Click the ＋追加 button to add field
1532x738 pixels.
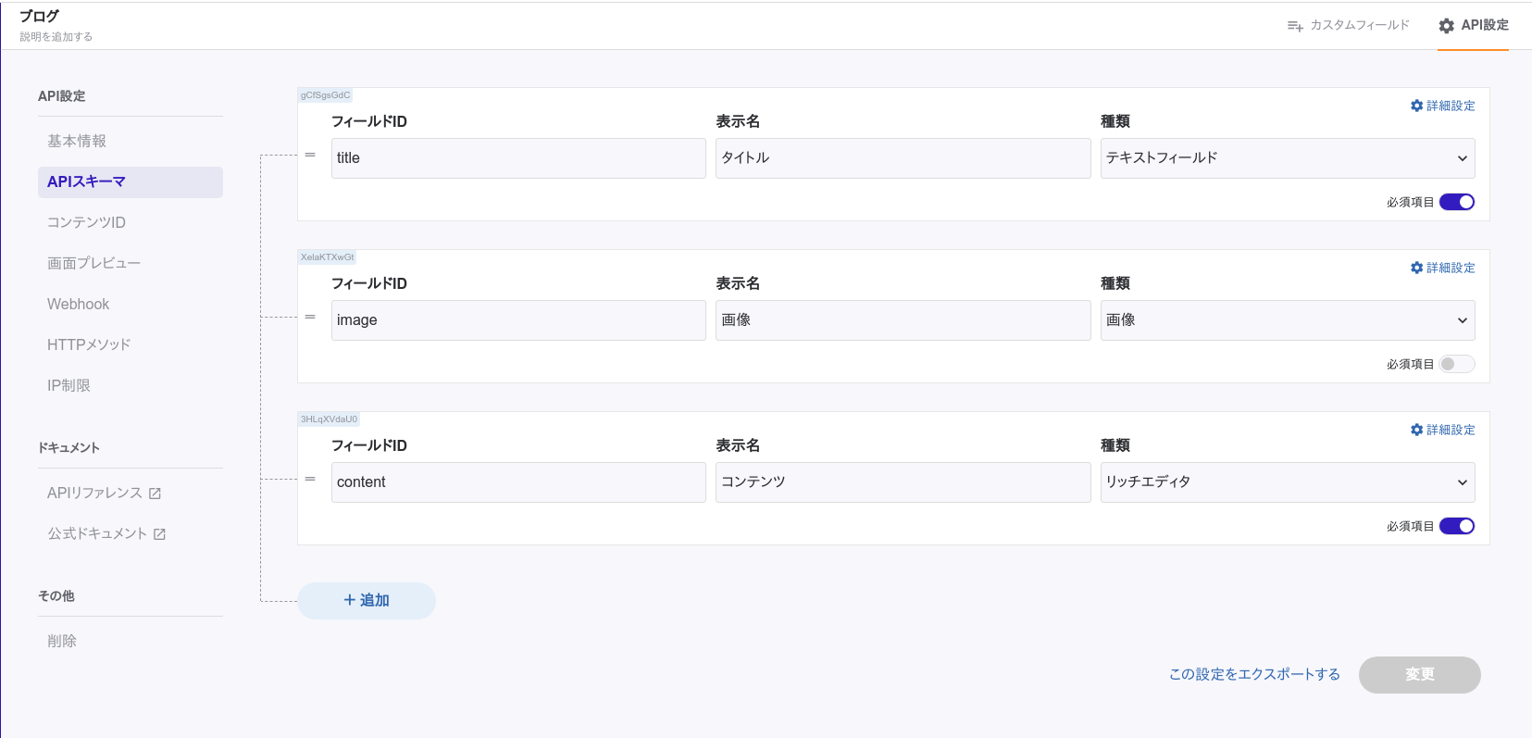[x=367, y=601]
